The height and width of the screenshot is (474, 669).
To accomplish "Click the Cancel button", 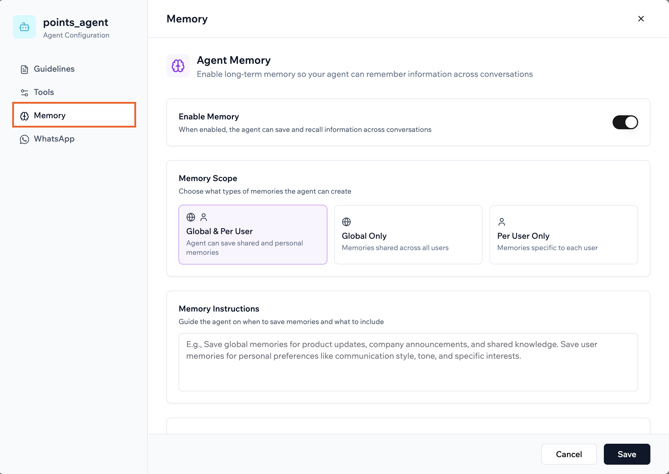I will point(568,454).
